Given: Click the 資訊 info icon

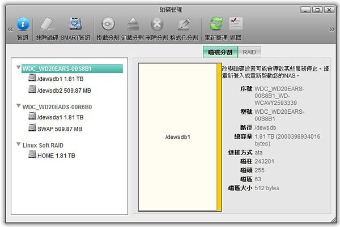Looking at the screenshot, I should coord(23,24).
